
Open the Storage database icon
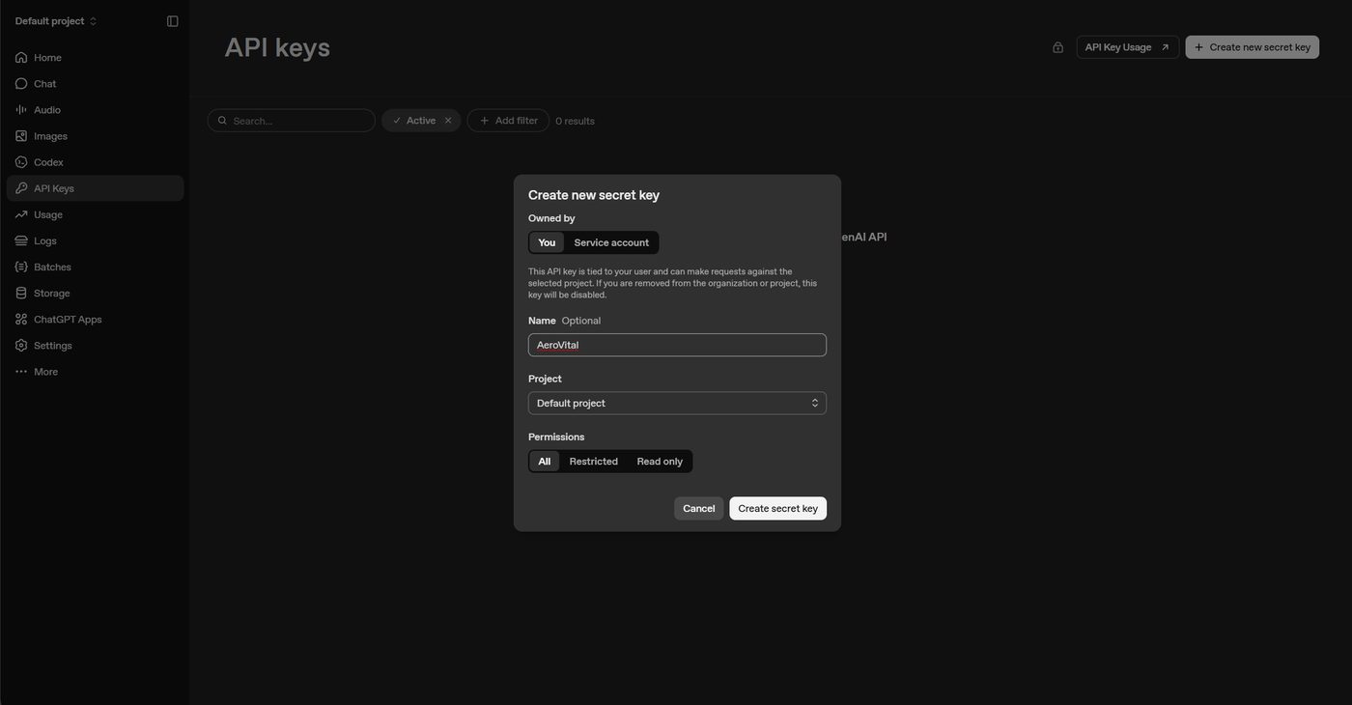coord(21,293)
